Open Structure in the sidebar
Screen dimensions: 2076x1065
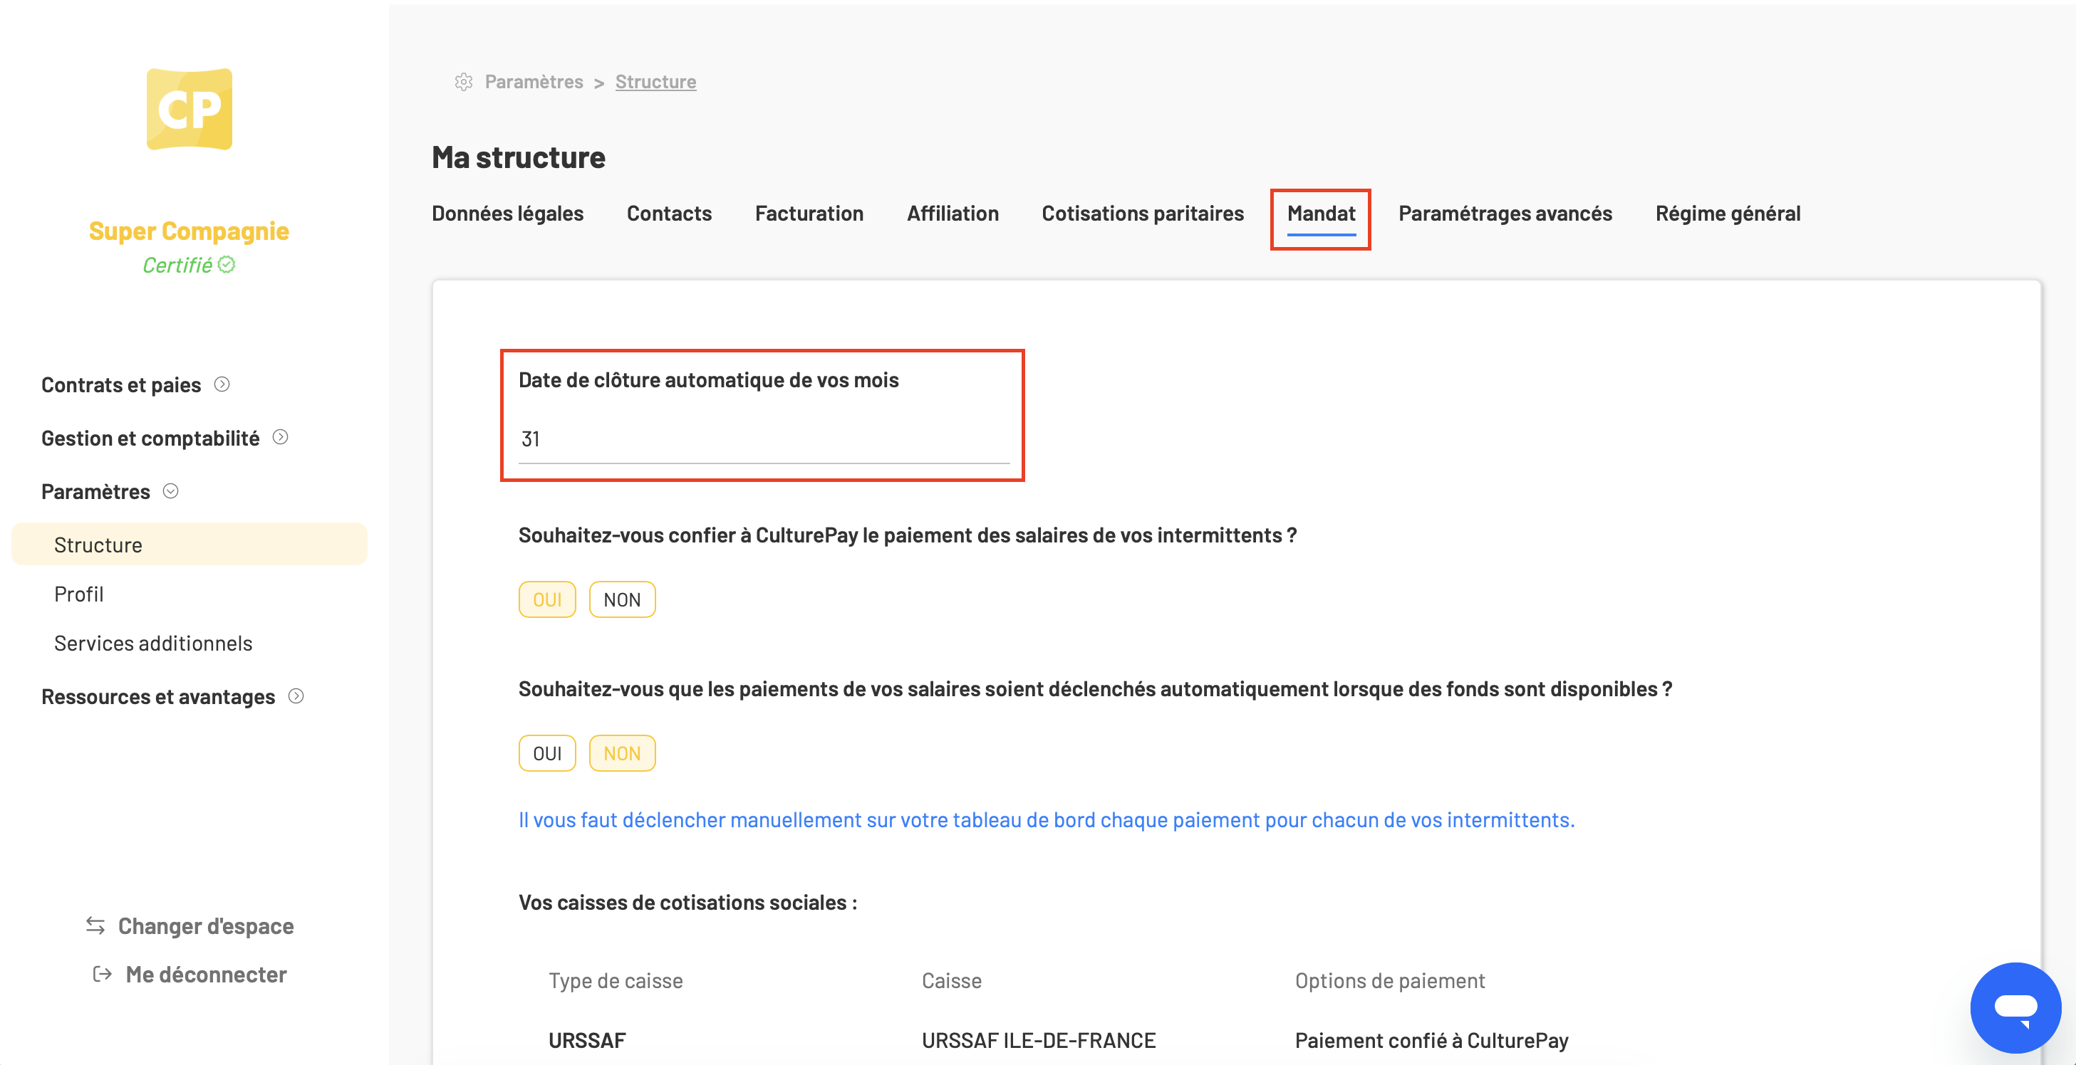click(x=190, y=545)
